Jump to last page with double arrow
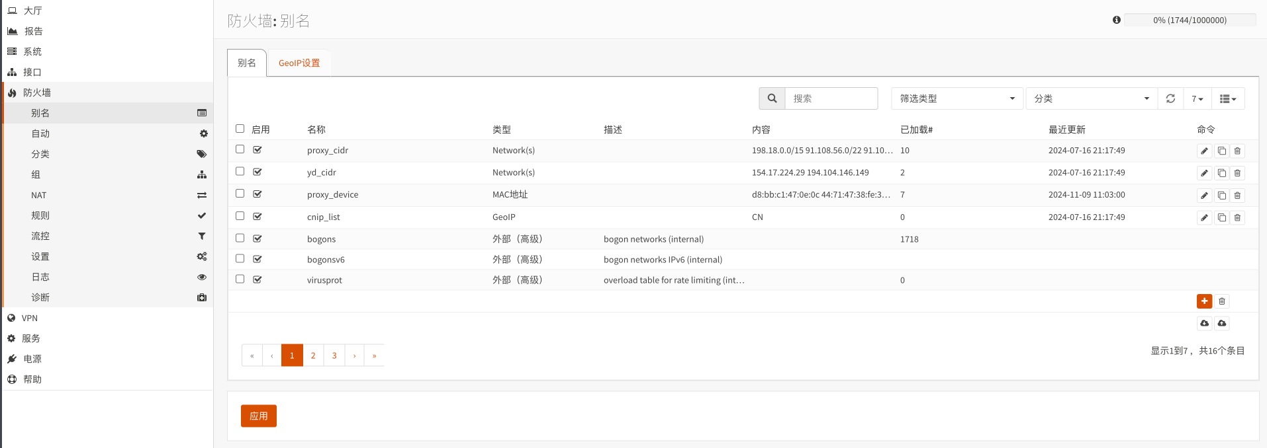The height and width of the screenshot is (448, 1267). (374, 355)
